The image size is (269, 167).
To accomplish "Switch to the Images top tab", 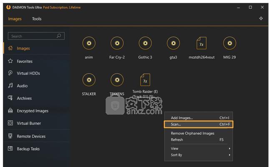I will (x=15, y=19).
